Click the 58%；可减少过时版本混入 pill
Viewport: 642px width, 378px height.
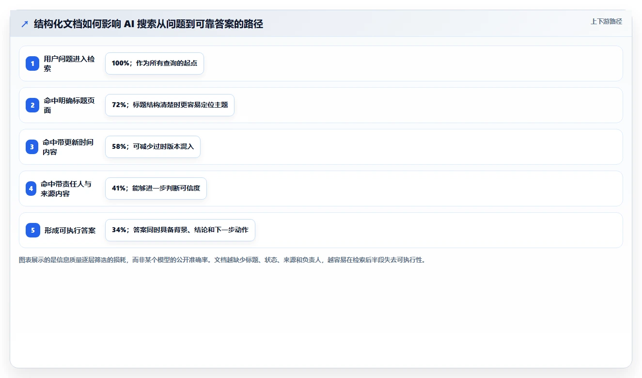click(153, 147)
